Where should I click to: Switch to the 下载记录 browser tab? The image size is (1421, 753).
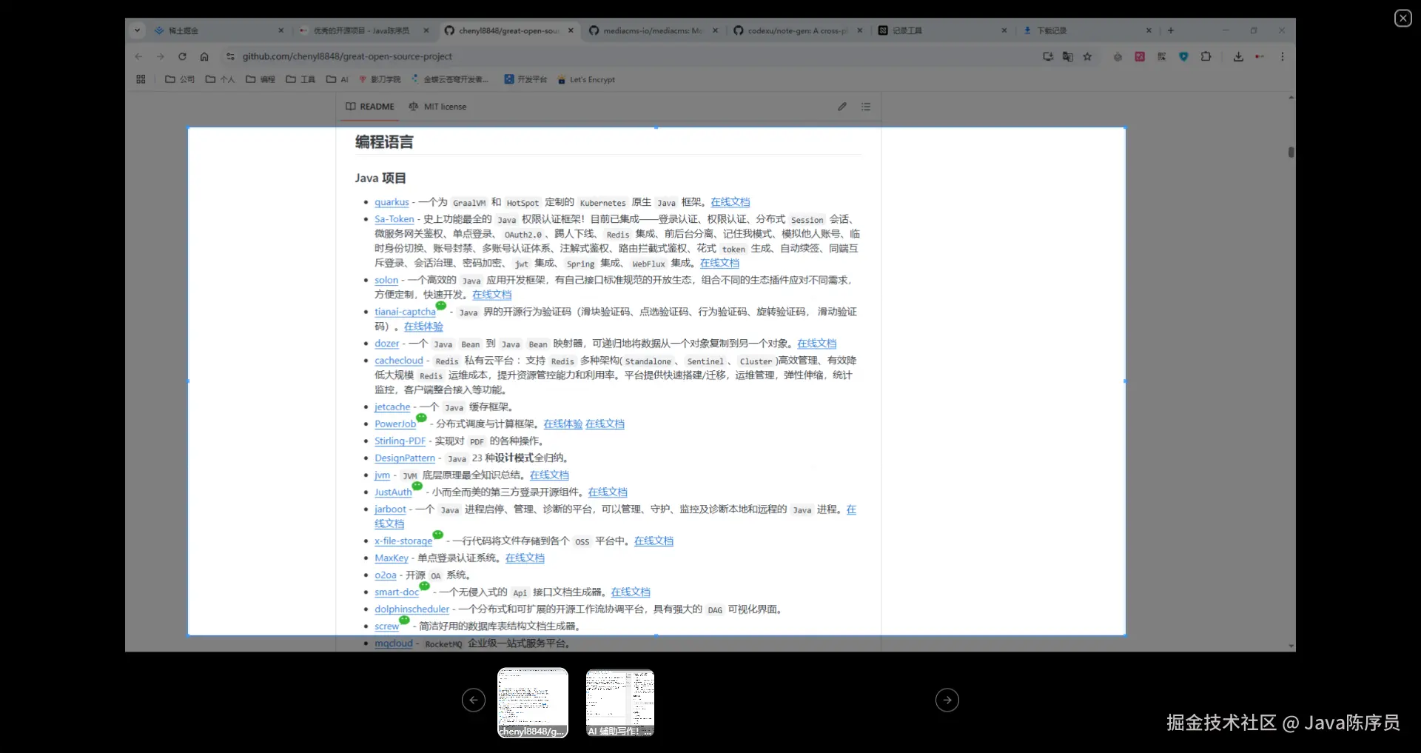1086,30
